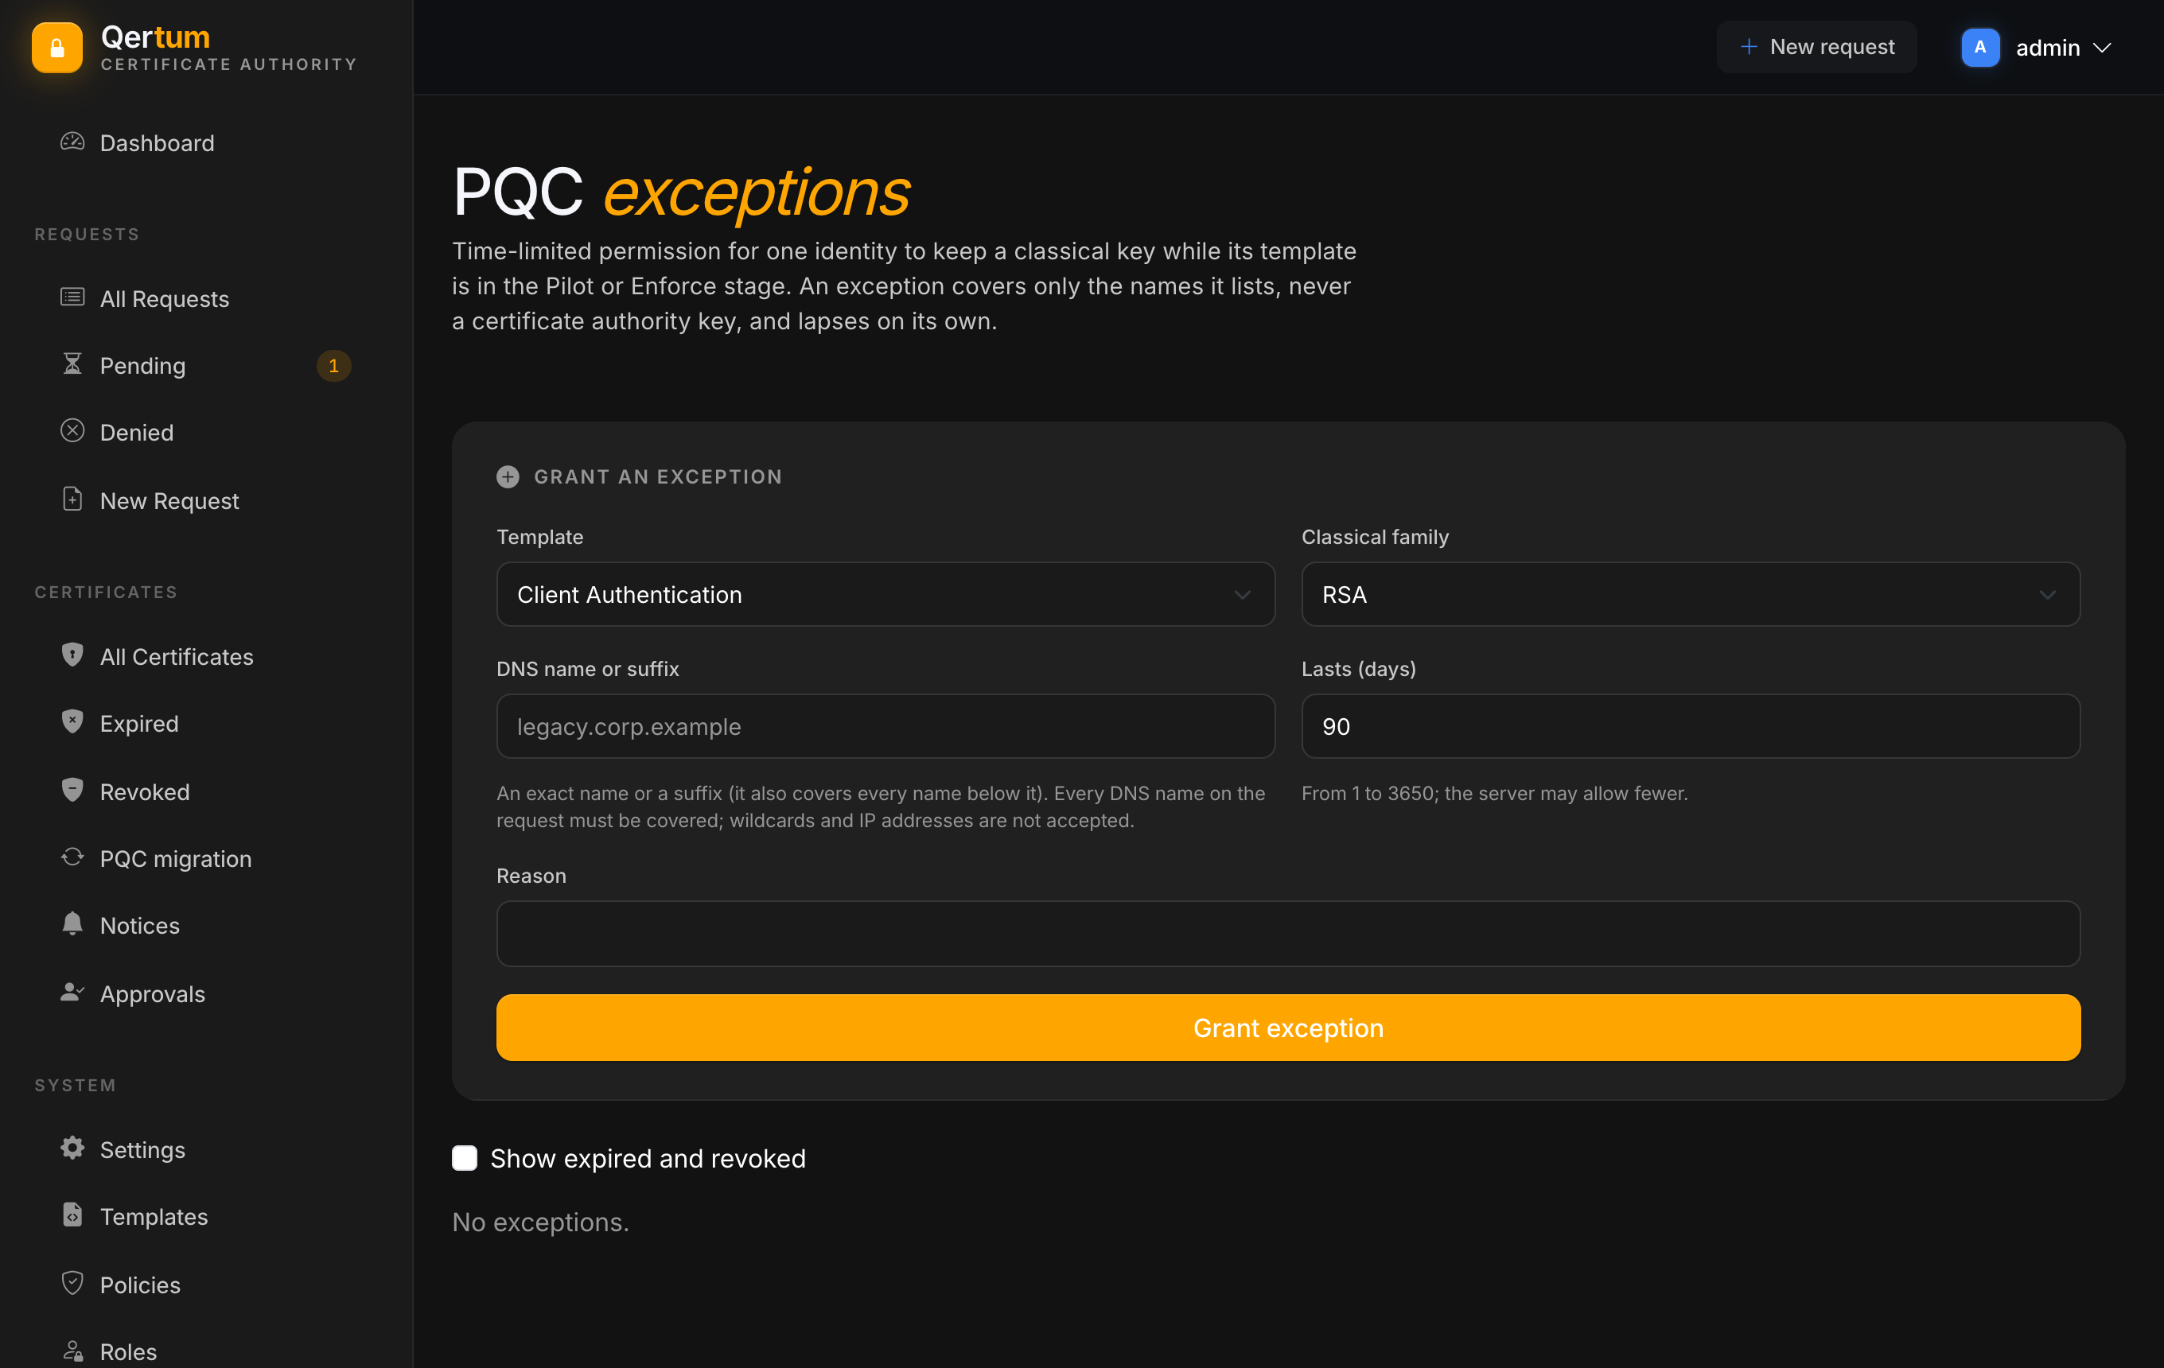Click the Denied circle-x icon
The width and height of the screenshot is (2164, 1368).
(x=72, y=431)
